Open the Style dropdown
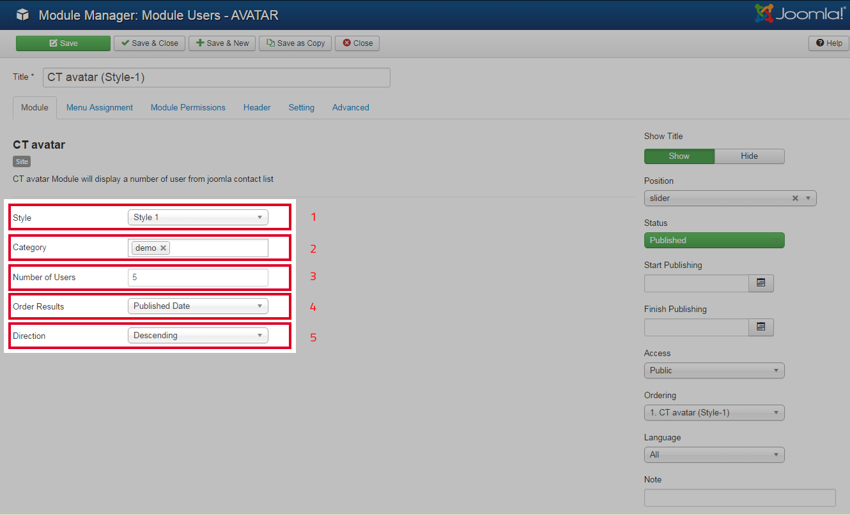The width and height of the screenshot is (850, 515). click(x=198, y=218)
